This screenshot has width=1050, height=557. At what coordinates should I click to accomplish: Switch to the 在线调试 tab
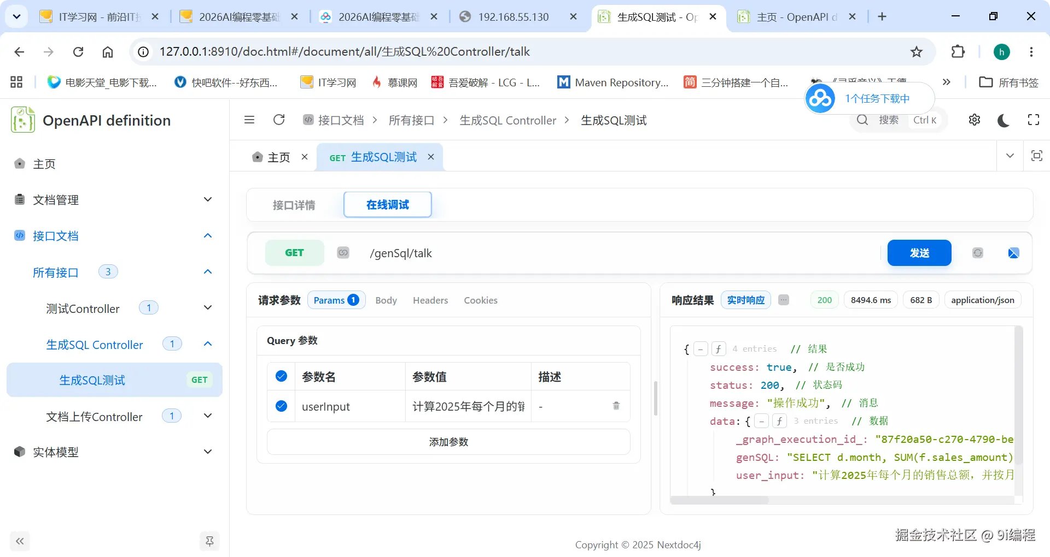(388, 205)
